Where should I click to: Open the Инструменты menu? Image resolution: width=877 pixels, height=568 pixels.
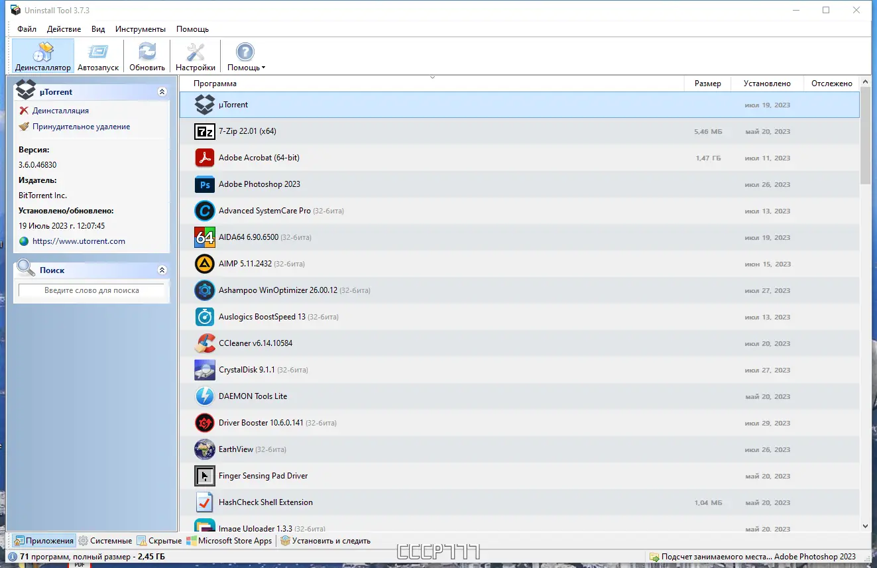click(x=140, y=28)
